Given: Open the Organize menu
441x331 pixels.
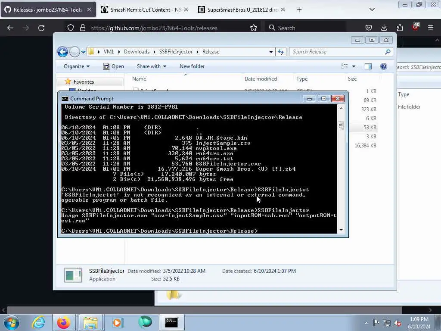Looking at the screenshot, I should pyautogui.click(x=77, y=66).
